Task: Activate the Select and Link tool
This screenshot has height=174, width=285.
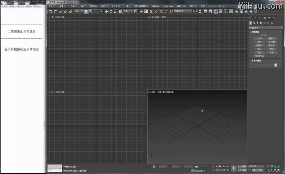Action: (61, 11)
